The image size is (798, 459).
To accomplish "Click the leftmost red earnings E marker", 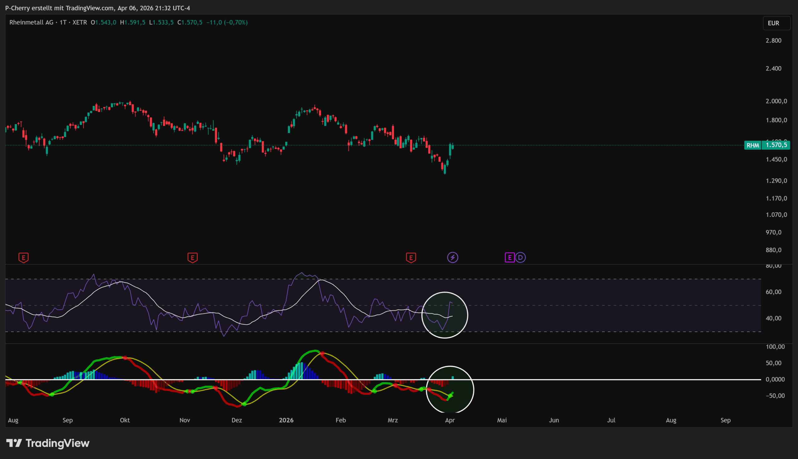I will (23, 258).
